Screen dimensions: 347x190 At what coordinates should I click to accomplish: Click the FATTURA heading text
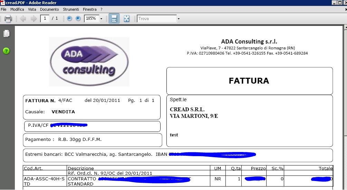click(x=249, y=80)
